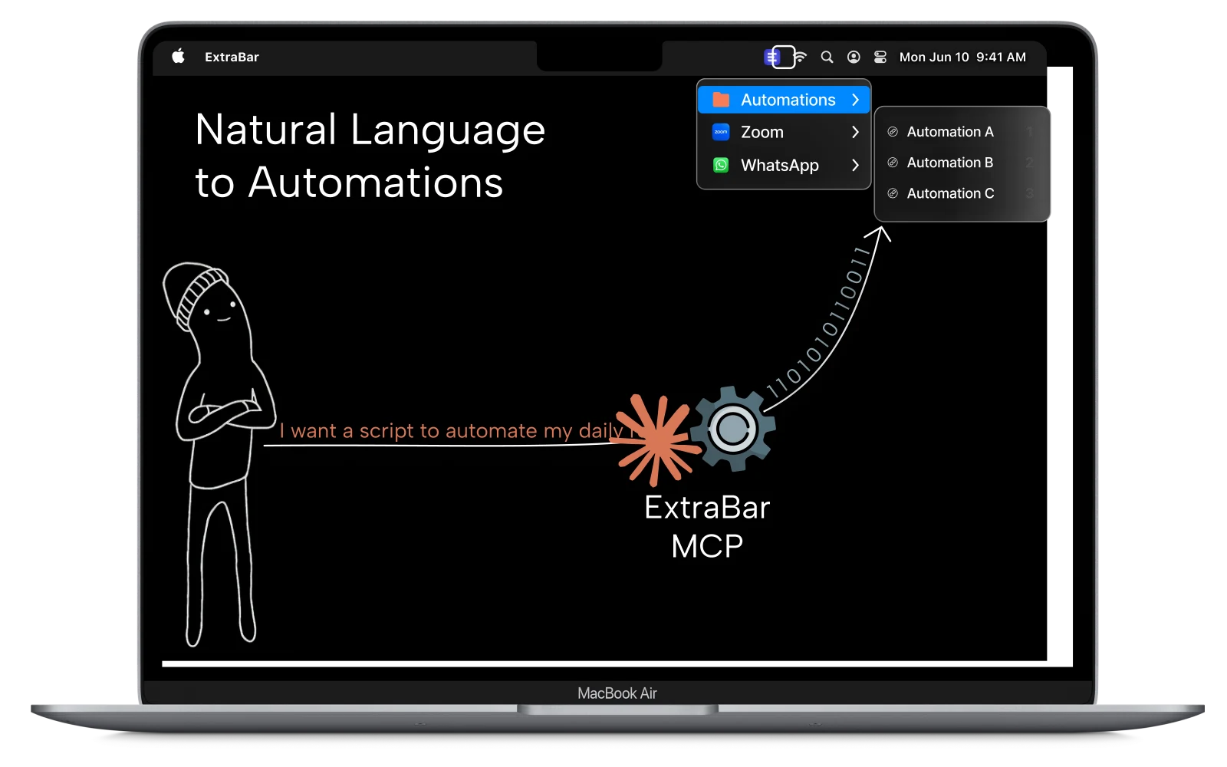Open the user account menu bar icon

[854, 57]
